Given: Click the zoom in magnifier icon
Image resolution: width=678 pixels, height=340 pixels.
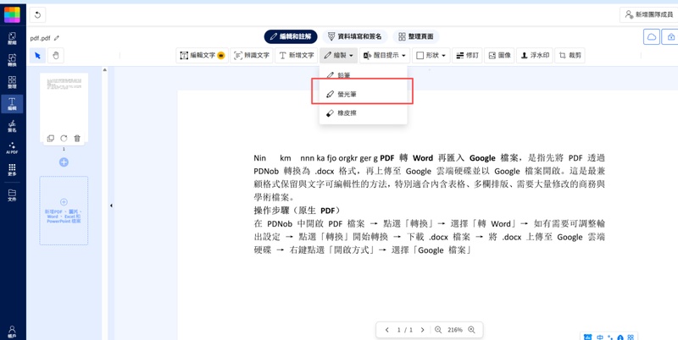Looking at the screenshot, I should pyautogui.click(x=471, y=330).
